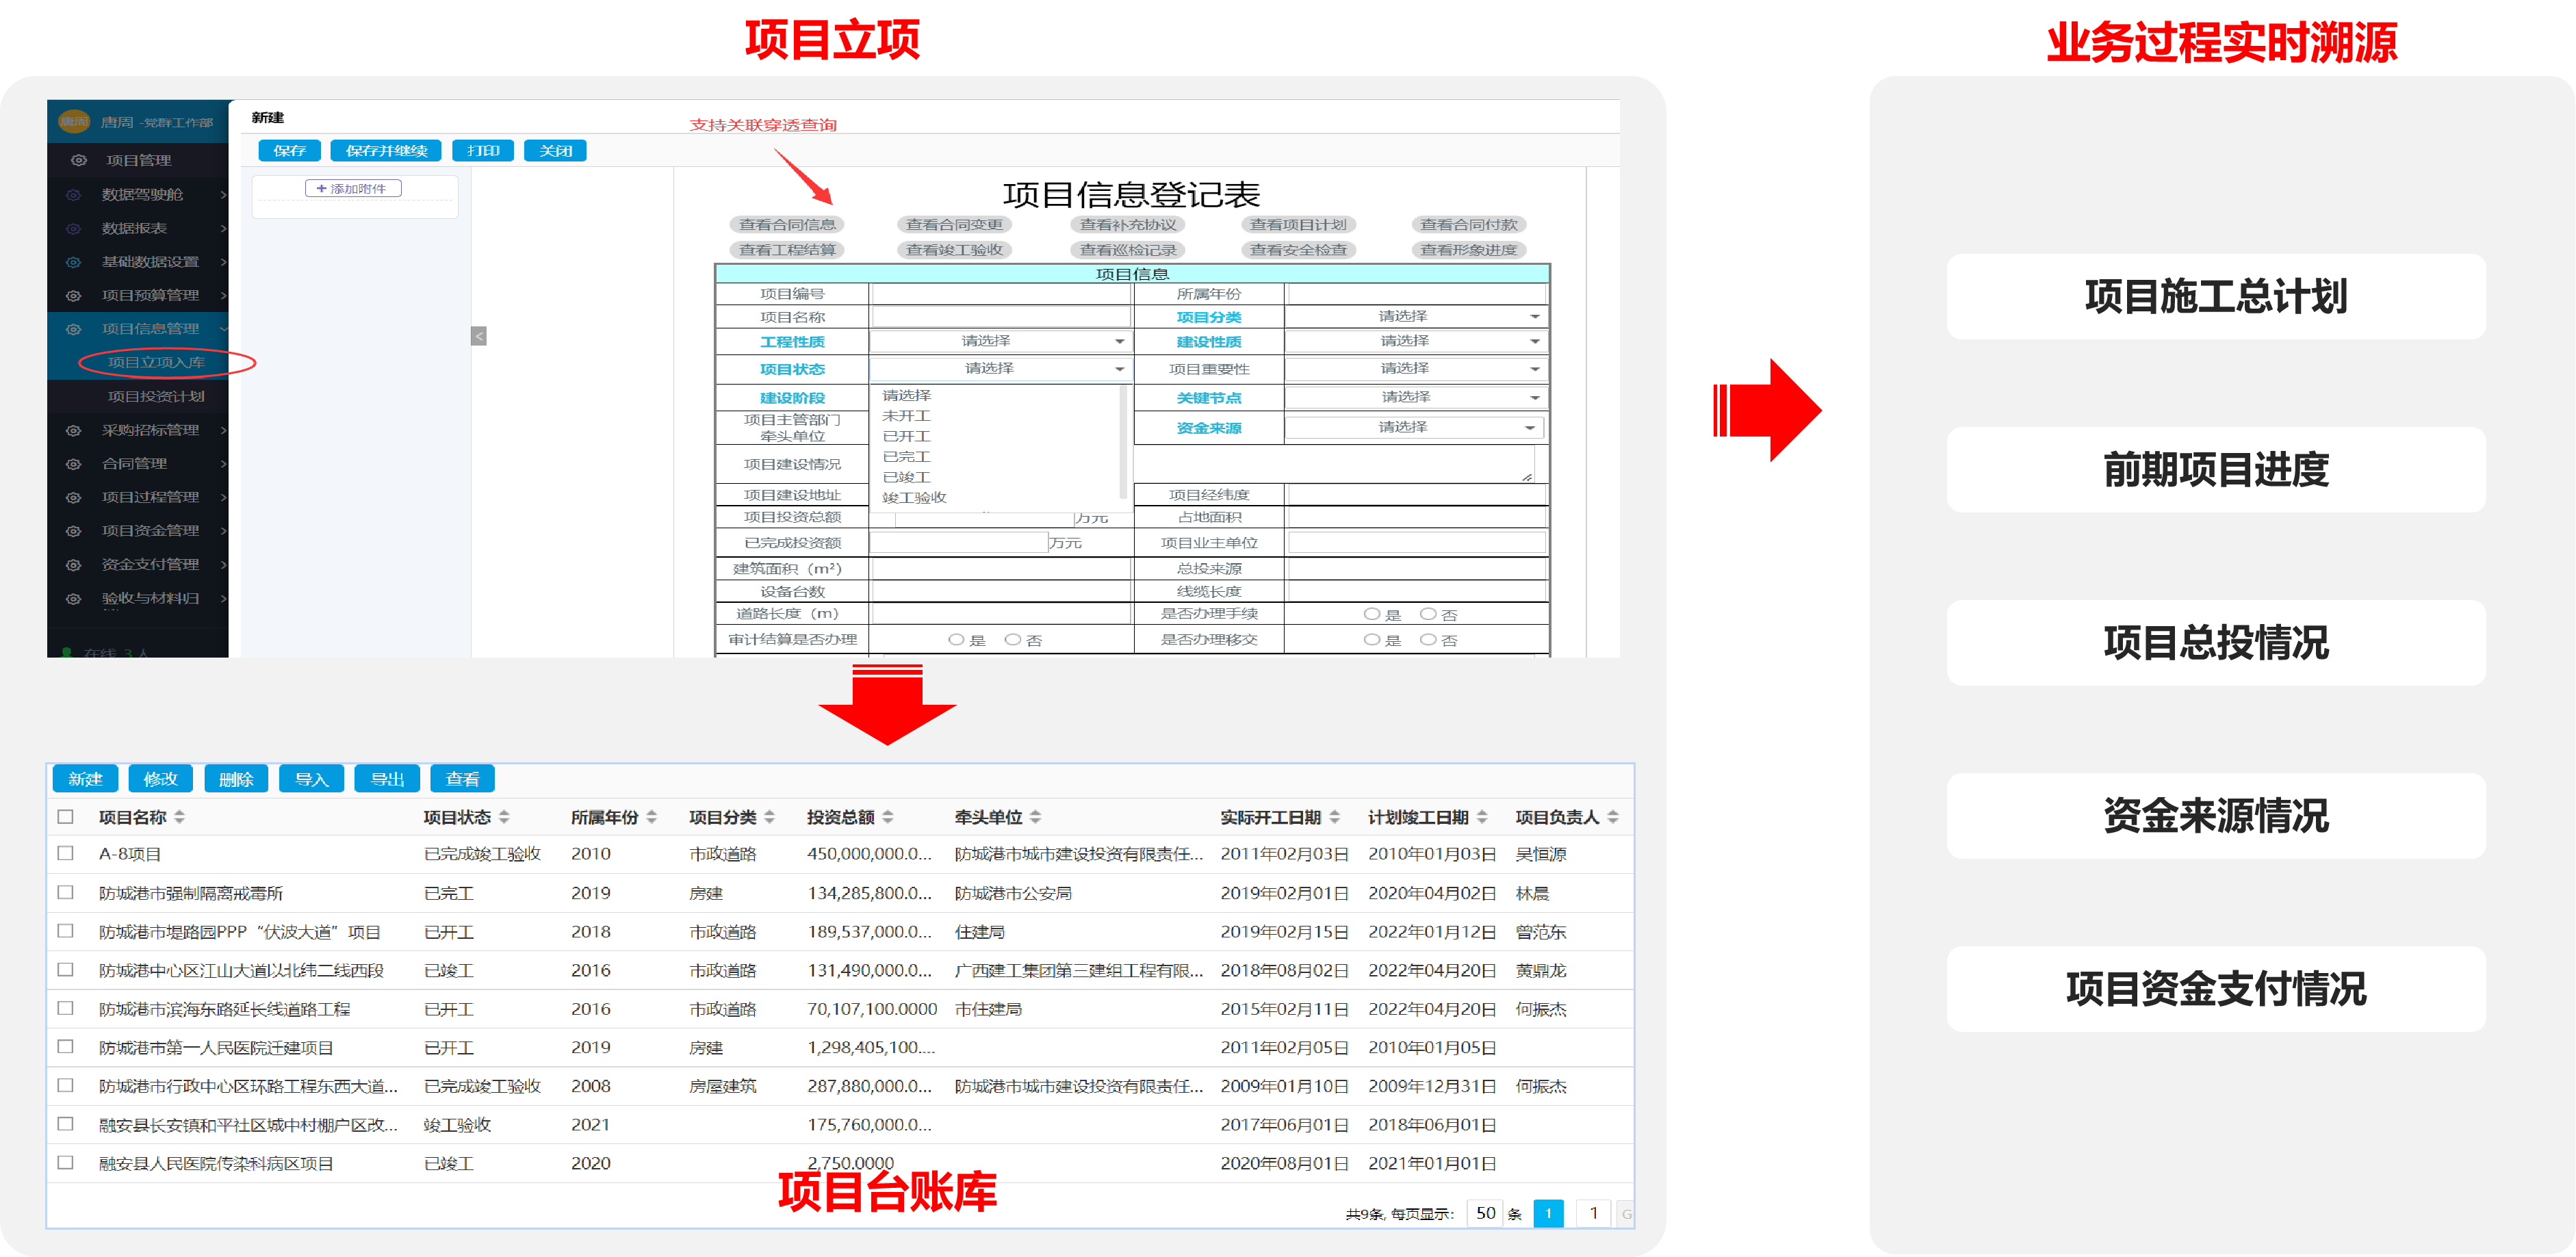Click the 添加附件 attachment icon
2576x1257 pixels.
(x=321, y=188)
